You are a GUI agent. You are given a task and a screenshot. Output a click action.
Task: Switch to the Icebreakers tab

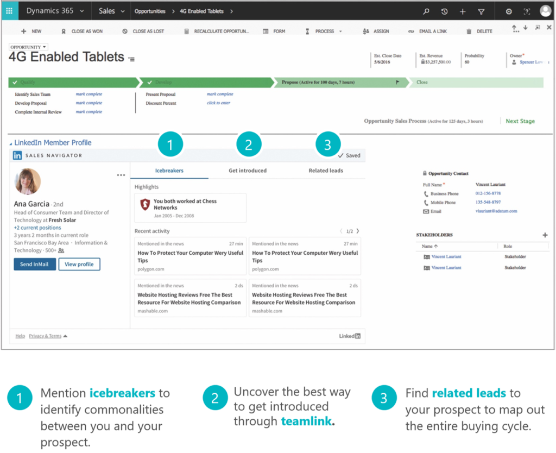pyautogui.click(x=169, y=171)
